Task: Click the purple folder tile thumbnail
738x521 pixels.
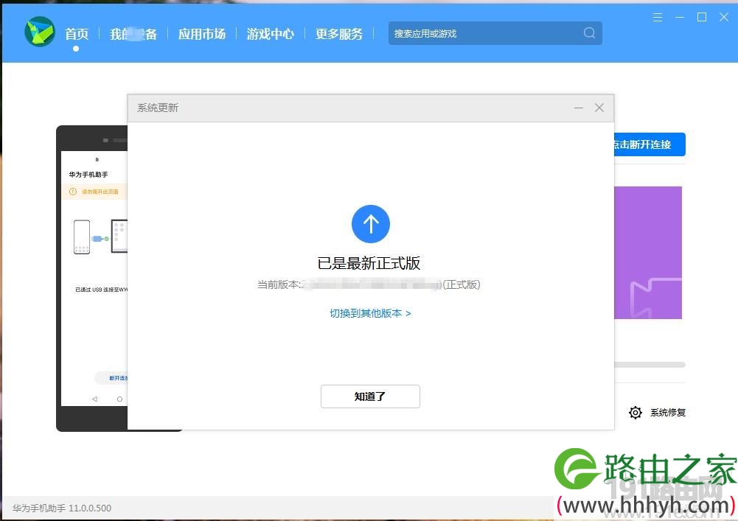Action: [648, 253]
